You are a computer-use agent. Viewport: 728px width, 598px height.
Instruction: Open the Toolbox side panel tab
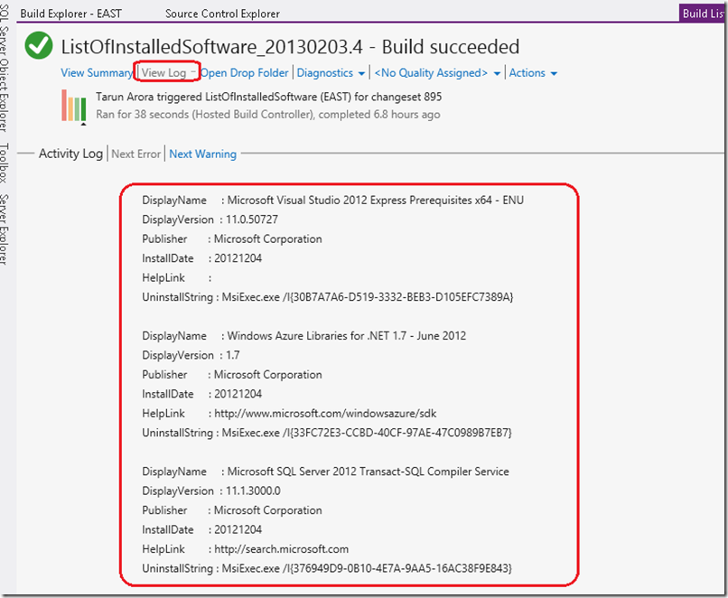click(5, 163)
